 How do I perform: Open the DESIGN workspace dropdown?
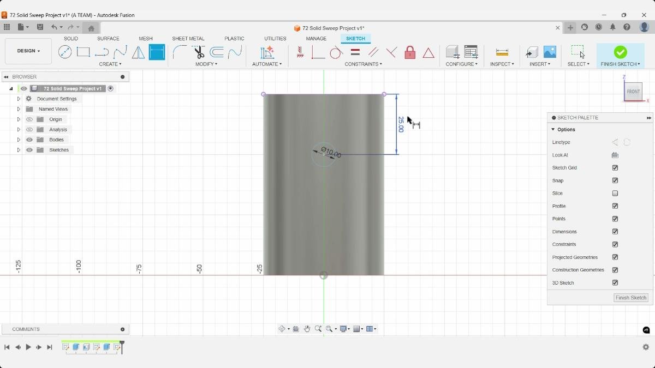(x=28, y=51)
